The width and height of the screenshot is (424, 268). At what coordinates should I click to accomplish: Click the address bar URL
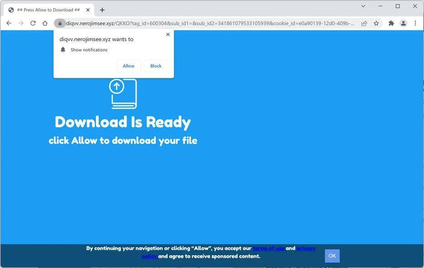(x=210, y=23)
